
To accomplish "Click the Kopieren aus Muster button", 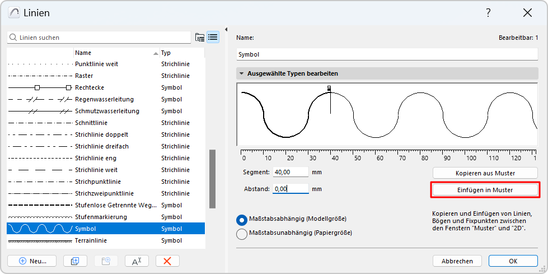I will click(x=485, y=173).
